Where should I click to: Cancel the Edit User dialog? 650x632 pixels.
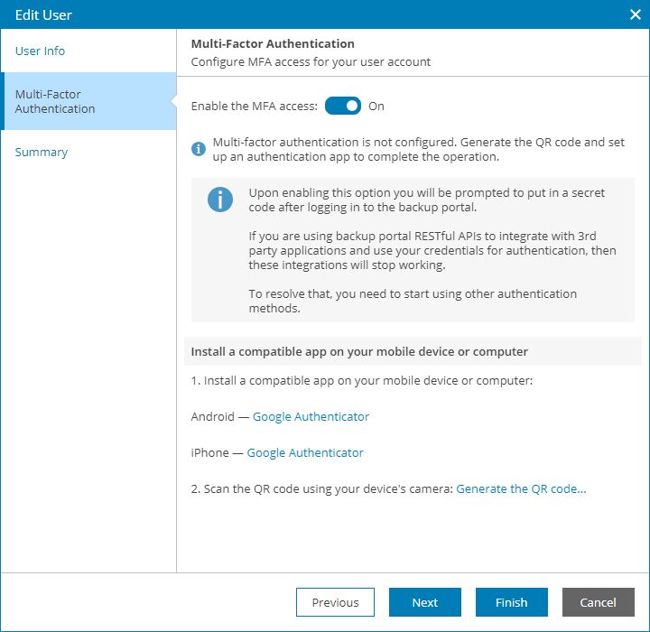[x=598, y=602]
